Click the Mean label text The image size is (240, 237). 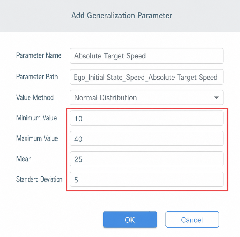[24, 159]
